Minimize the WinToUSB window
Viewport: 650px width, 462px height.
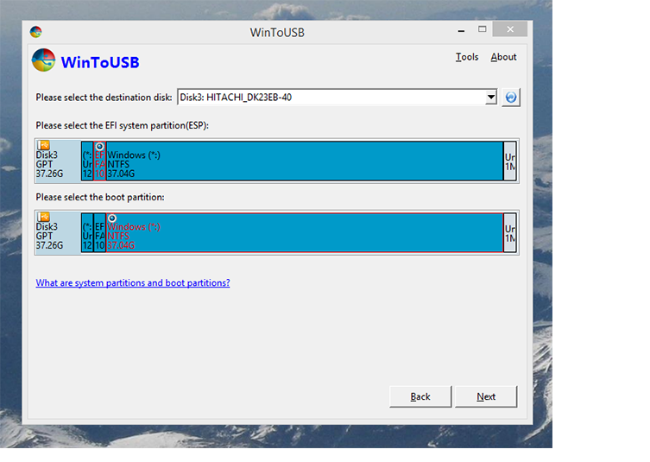pyautogui.click(x=461, y=30)
